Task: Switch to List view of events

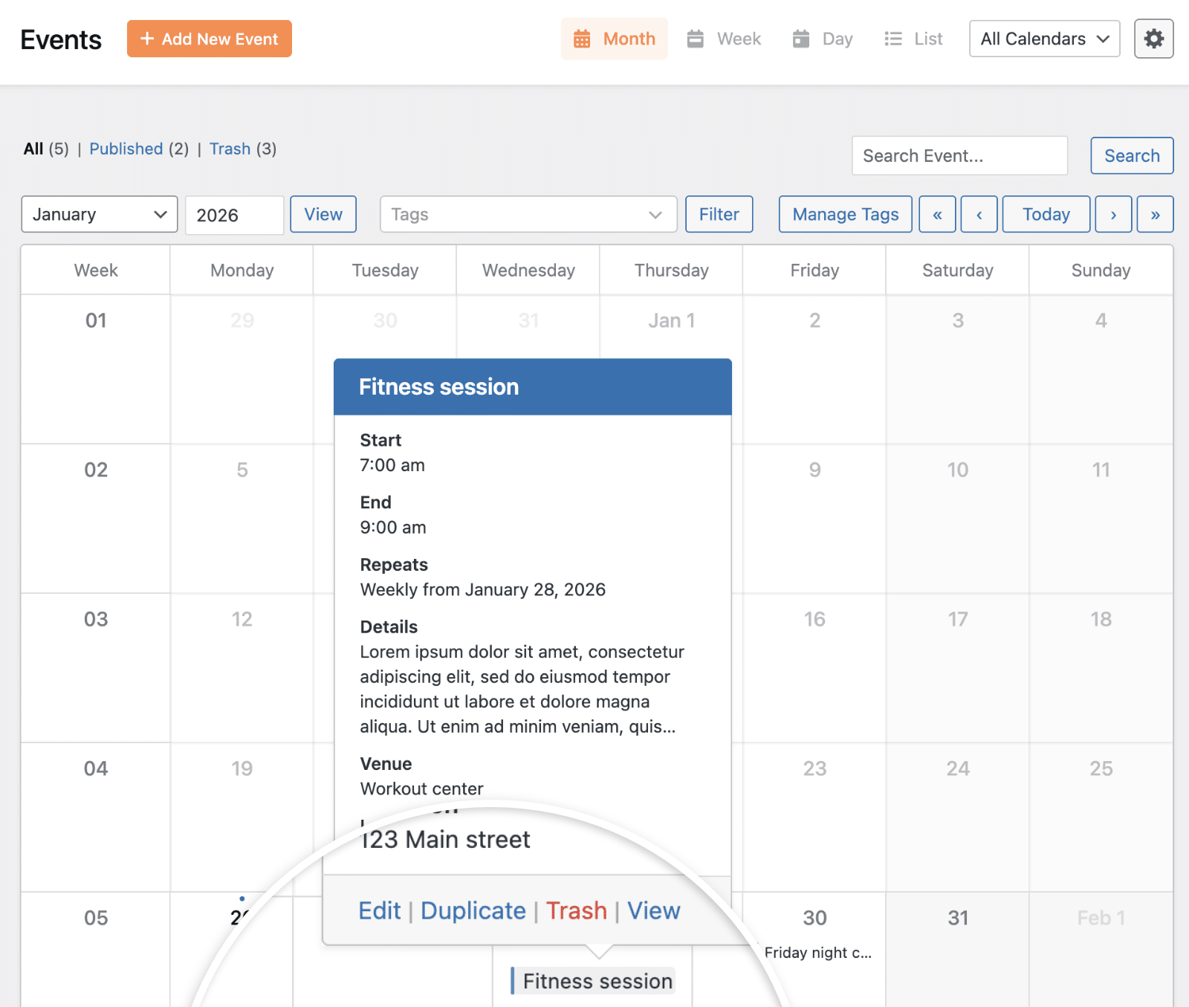Action: pyautogui.click(x=913, y=39)
